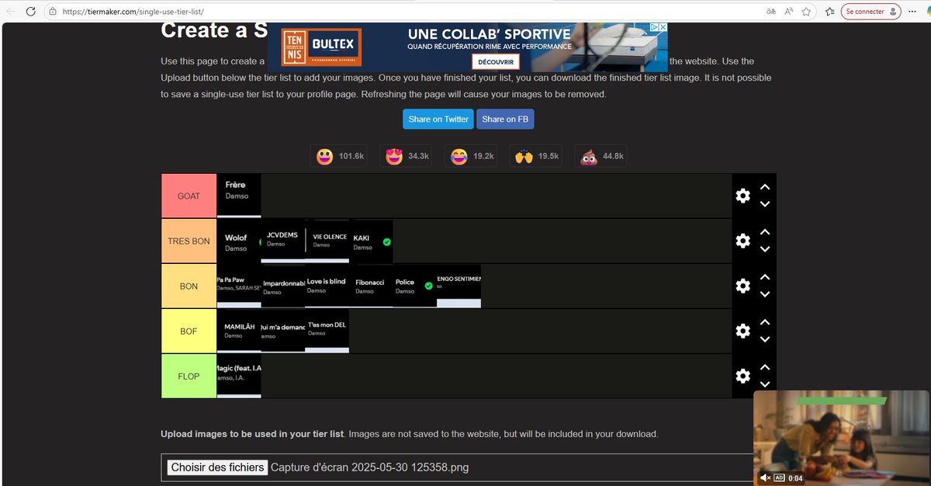
Task: Click the TRES BON tier label
Action: coord(189,241)
